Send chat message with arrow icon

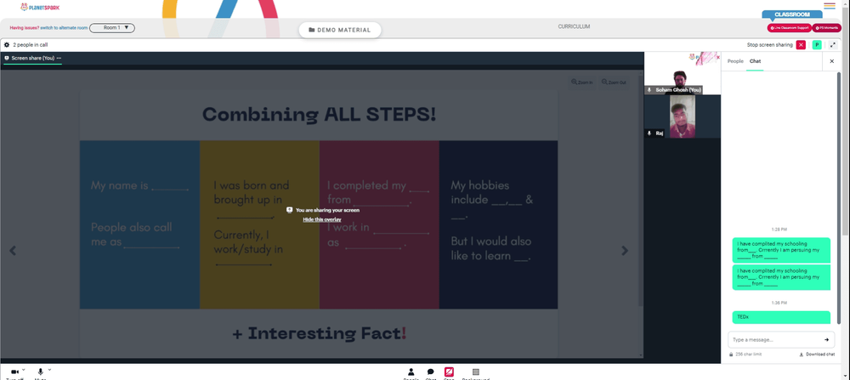(x=827, y=340)
